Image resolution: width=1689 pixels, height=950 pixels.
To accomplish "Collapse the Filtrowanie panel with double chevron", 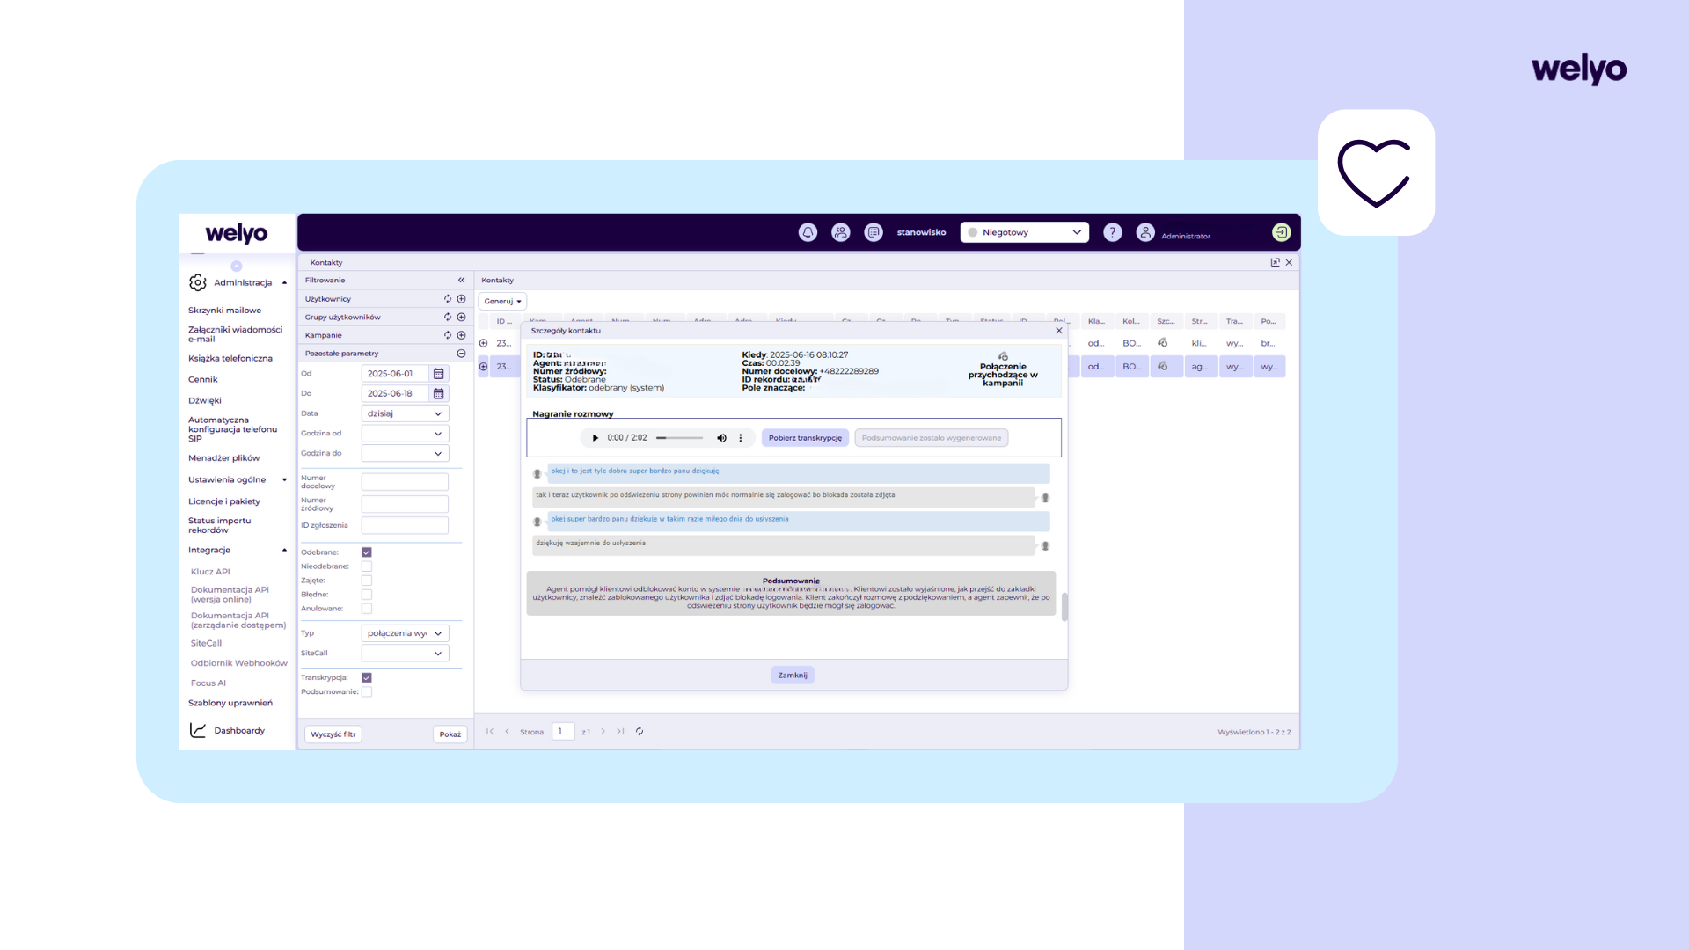I will 461,281.
